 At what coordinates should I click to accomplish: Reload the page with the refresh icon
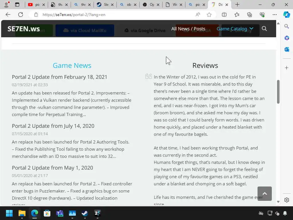21,15
